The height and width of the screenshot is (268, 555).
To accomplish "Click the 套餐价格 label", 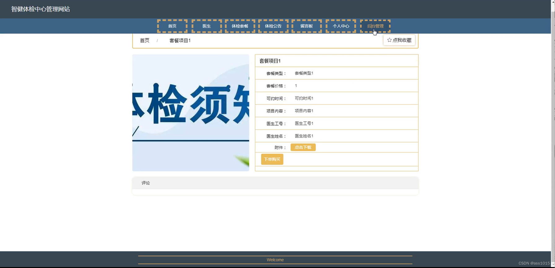I will pyautogui.click(x=276, y=86).
